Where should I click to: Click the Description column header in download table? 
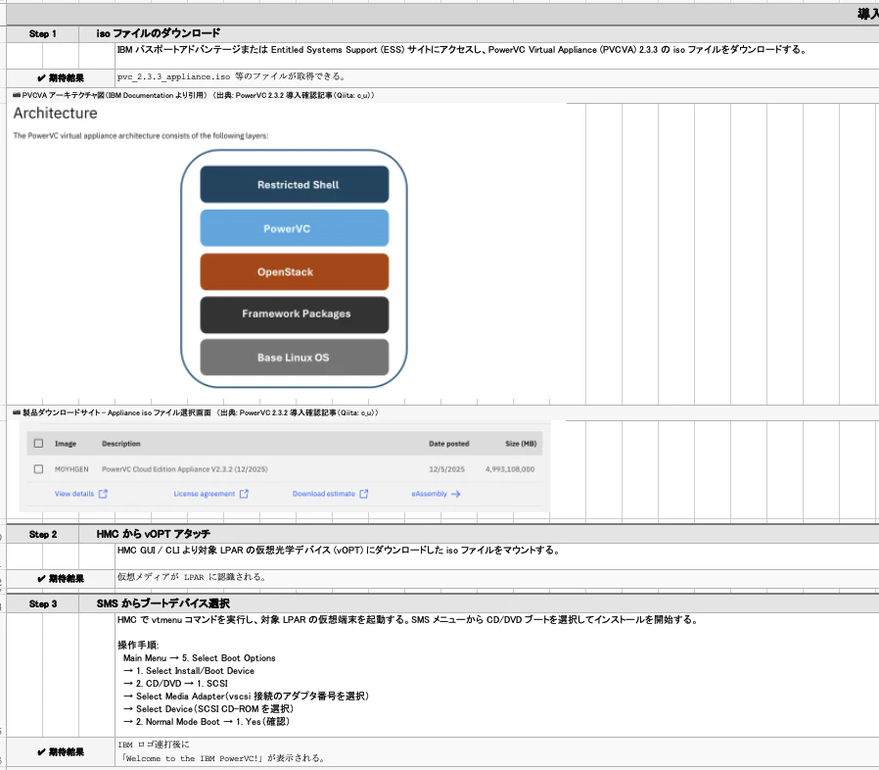click(121, 444)
